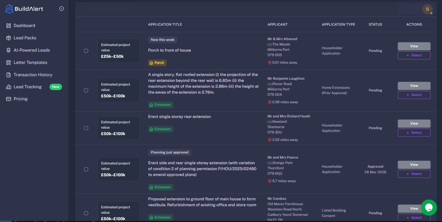The image size is (442, 222).
Task: Go to Letter Templates menu item
Action: coord(30,63)
